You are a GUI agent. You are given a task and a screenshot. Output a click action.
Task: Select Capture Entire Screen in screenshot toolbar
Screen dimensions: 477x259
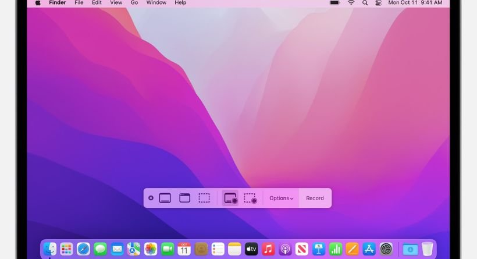(165, 198)
